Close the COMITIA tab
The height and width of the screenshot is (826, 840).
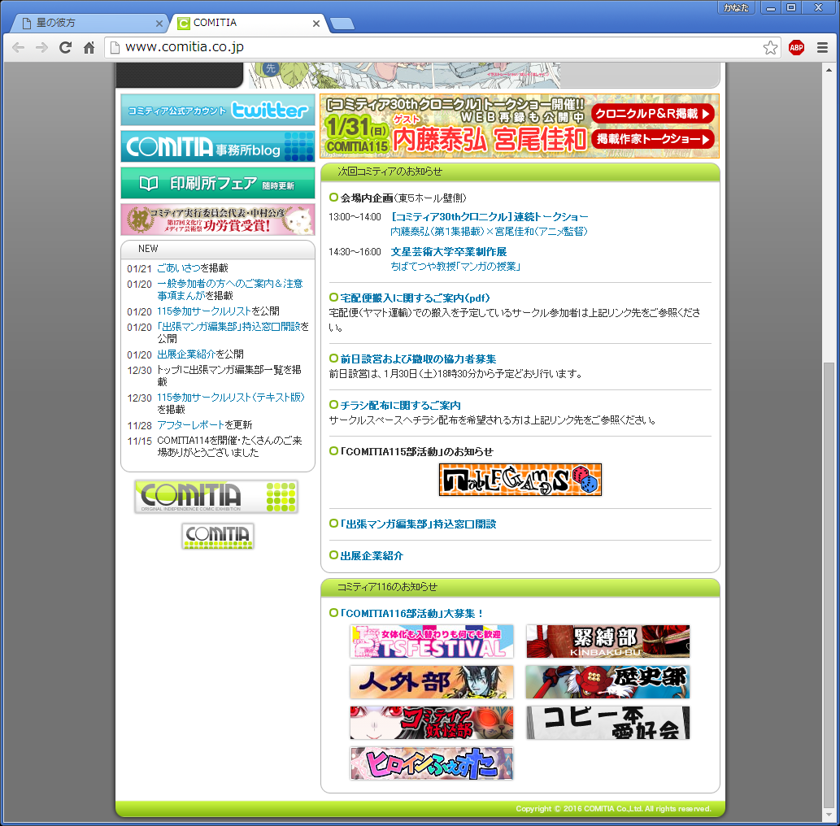click(x=316, y=24)
